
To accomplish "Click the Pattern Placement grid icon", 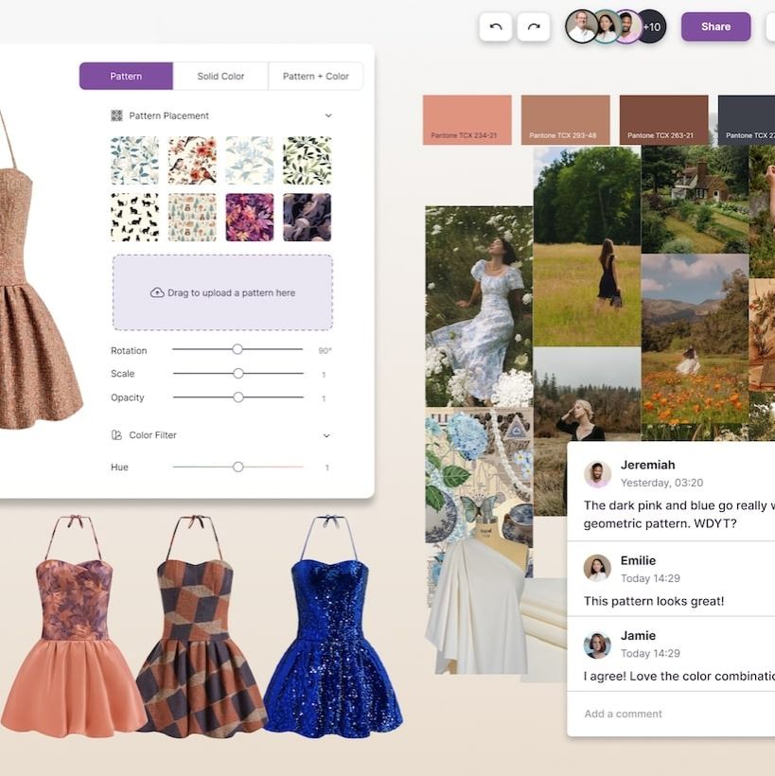I will tap(116, 115).
